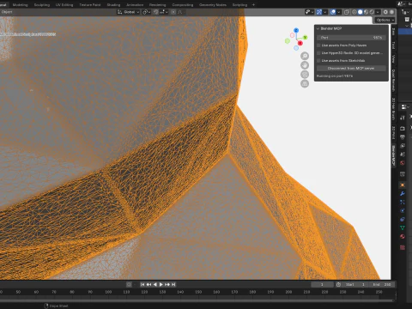Click the current frame field
This screenshot has width=412, height=309.
click(323, 284)
